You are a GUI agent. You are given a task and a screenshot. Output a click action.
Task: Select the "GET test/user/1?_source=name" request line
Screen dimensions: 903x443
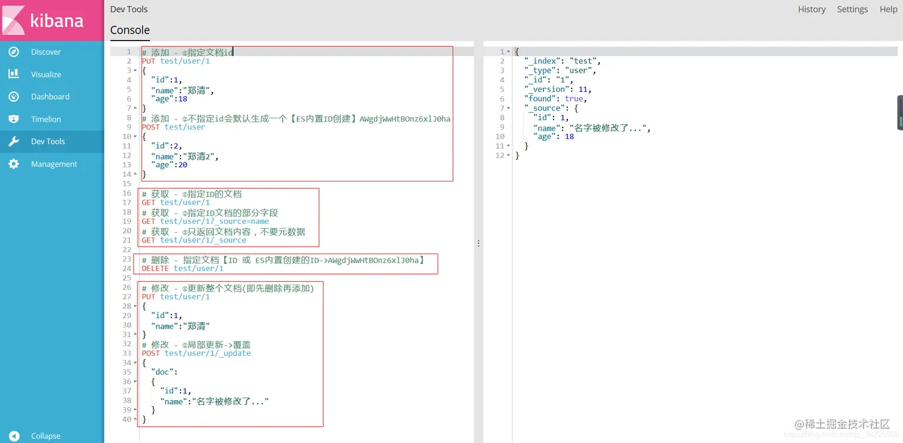(x=205, y=221)
